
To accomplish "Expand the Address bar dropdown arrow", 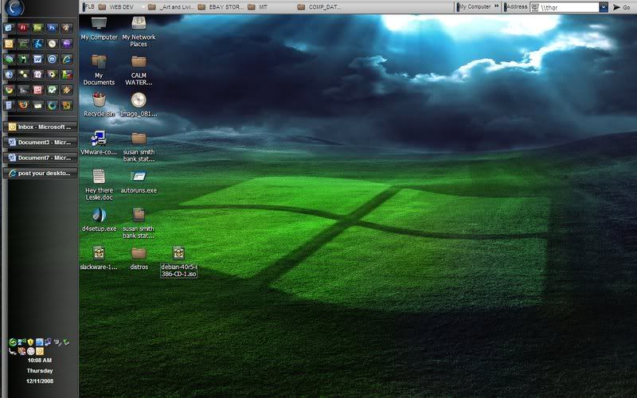I will click(x=603, y=7).
